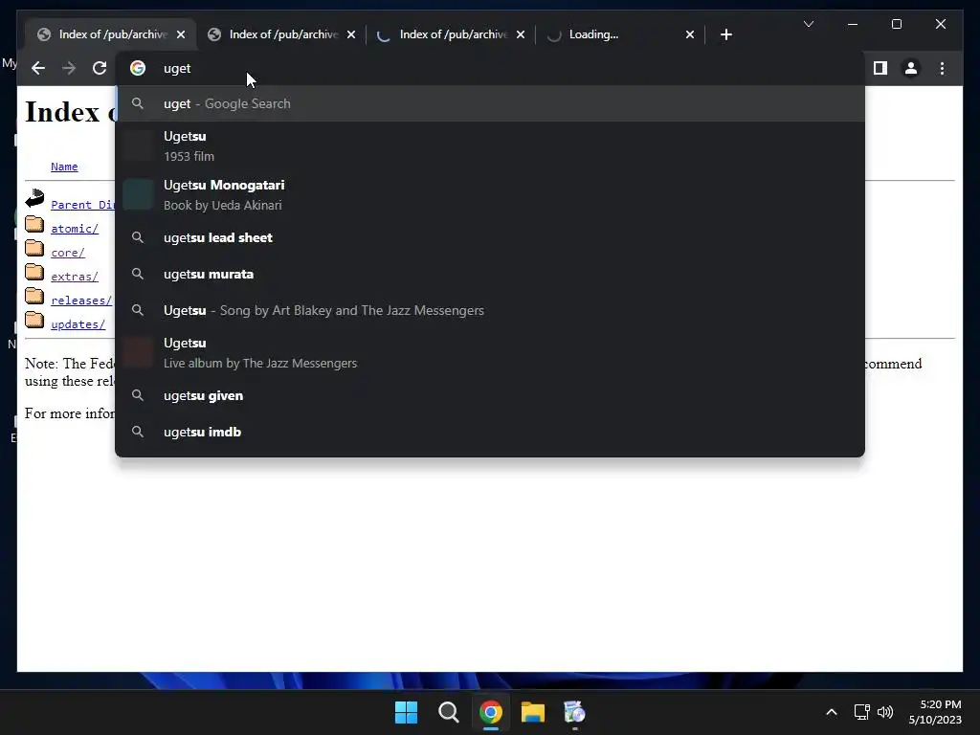
Task: Click the folder icon next to releases/
Action: [x=34, y=296]
